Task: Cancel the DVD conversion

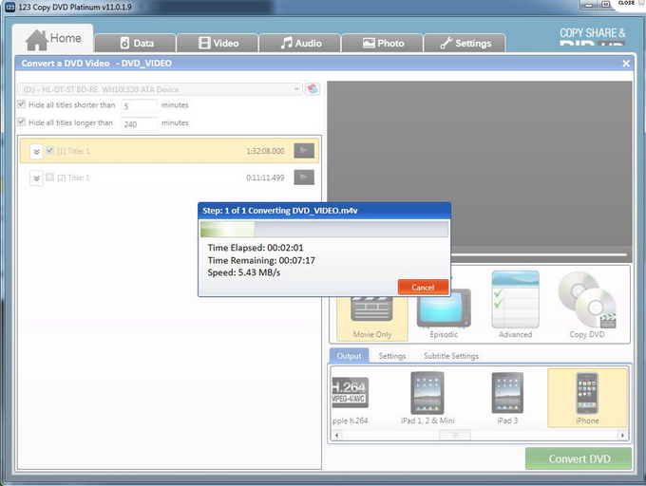Action: [423, 288]
